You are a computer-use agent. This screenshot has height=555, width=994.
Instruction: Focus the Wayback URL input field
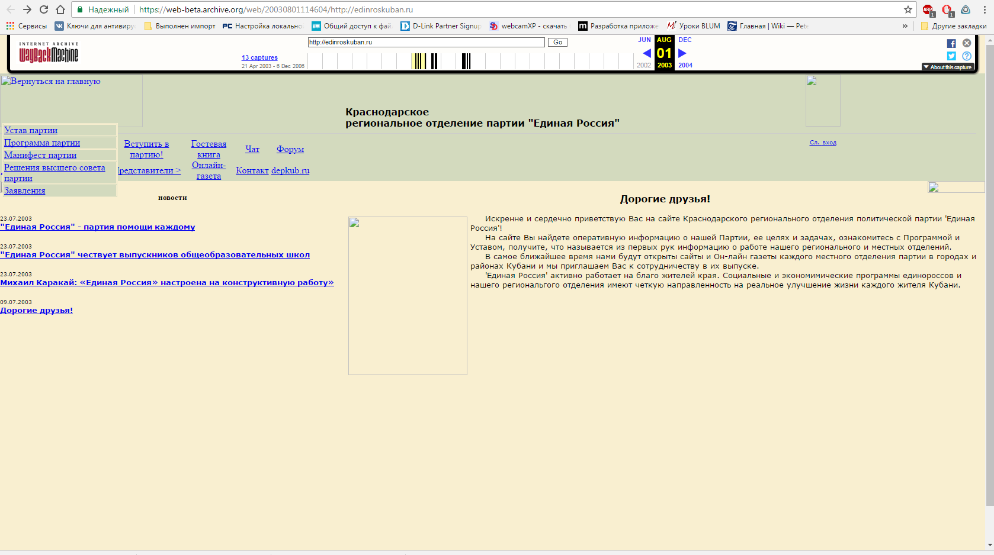coord(426,42)
